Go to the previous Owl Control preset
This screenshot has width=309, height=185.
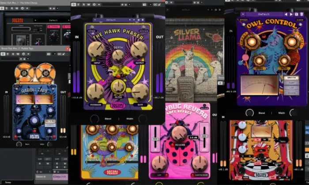(286, 14)
